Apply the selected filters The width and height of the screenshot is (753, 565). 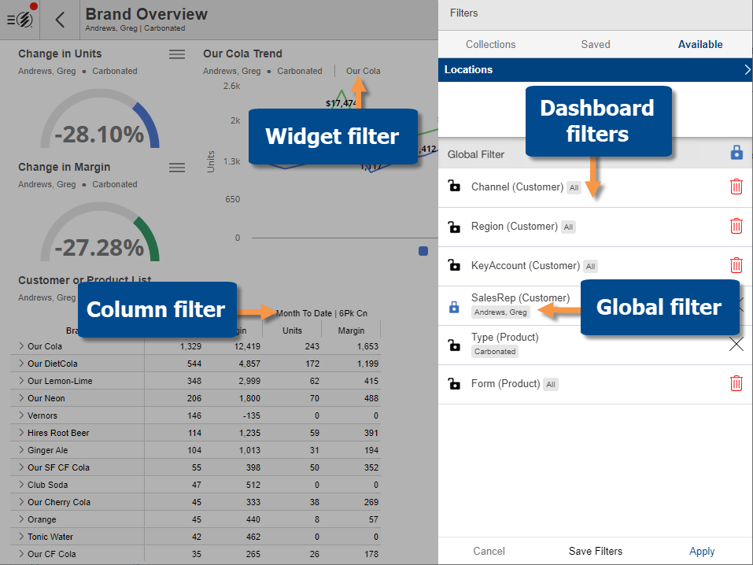tap(702, 551)
